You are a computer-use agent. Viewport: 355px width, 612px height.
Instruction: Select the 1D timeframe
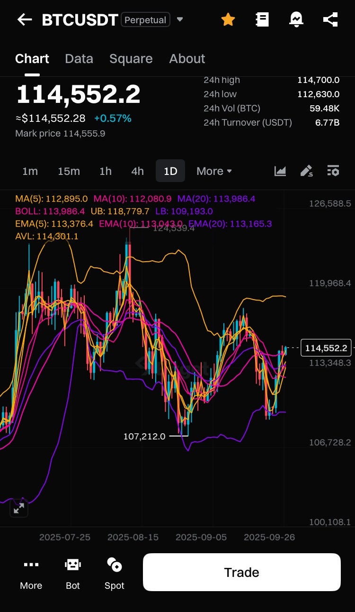(170, 171)
